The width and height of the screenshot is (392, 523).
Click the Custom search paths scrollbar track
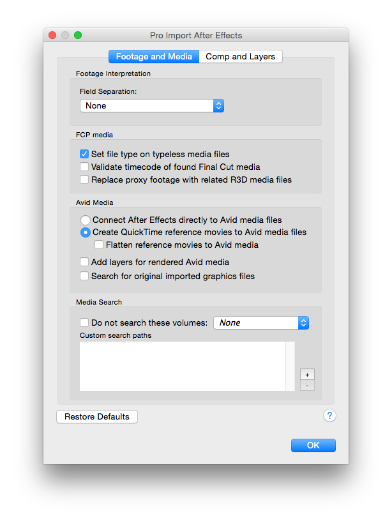[290, 366]
